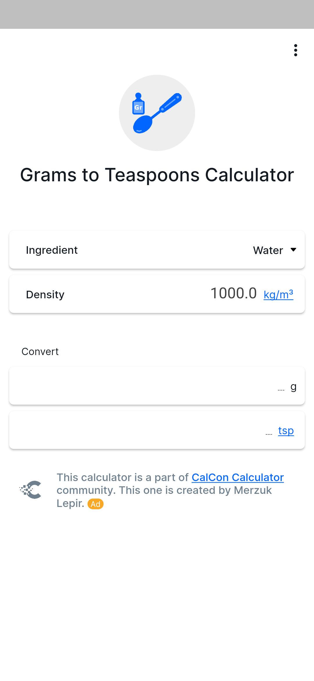
Task: Click the Density label
Action: point(45,295)
